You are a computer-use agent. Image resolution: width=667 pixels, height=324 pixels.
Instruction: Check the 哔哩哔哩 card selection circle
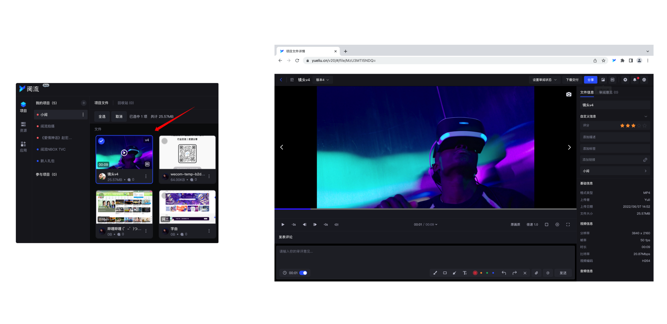pos(102,195)
